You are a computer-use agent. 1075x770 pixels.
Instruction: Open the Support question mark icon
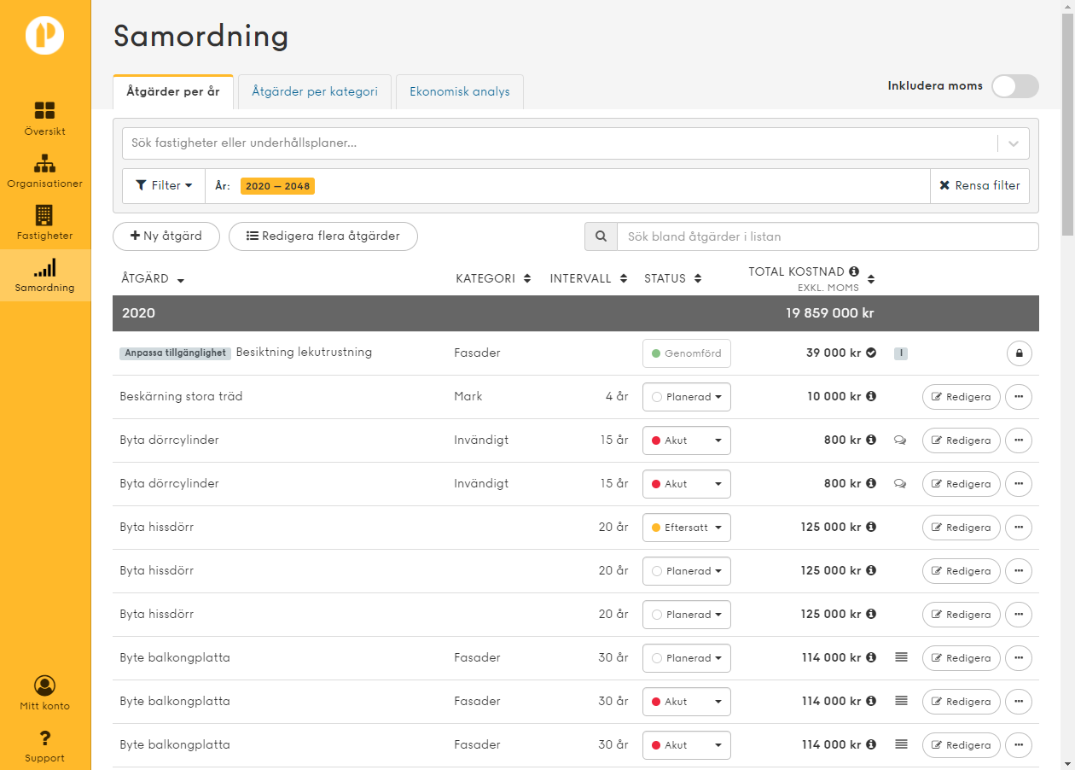click(x=44, y=738)
